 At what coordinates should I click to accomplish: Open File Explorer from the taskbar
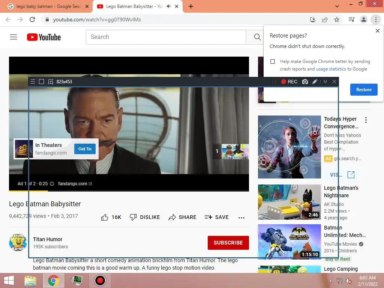click(30, 280)
